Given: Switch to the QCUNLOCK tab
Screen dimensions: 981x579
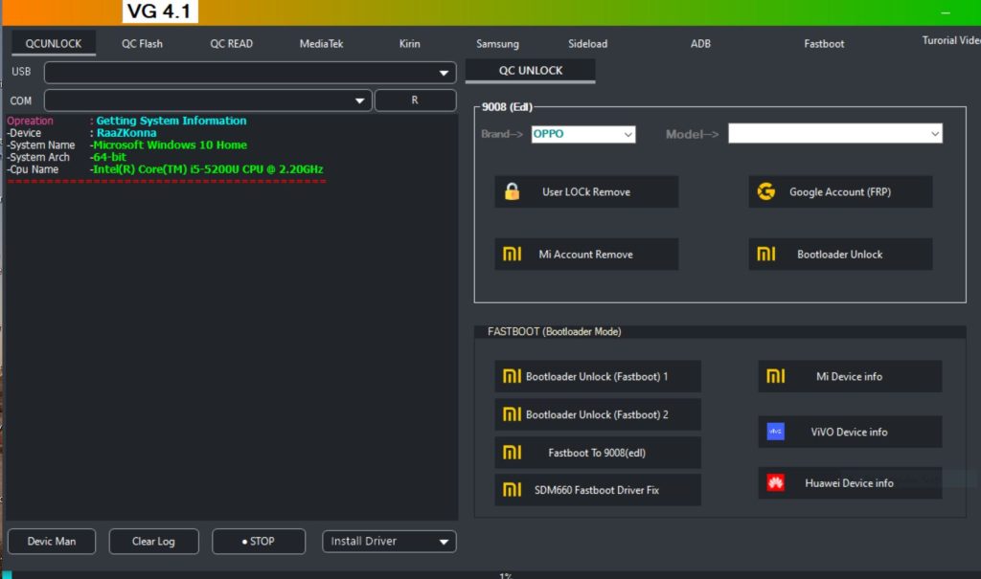Looking at the screenshot, I should tap(54, 44).
